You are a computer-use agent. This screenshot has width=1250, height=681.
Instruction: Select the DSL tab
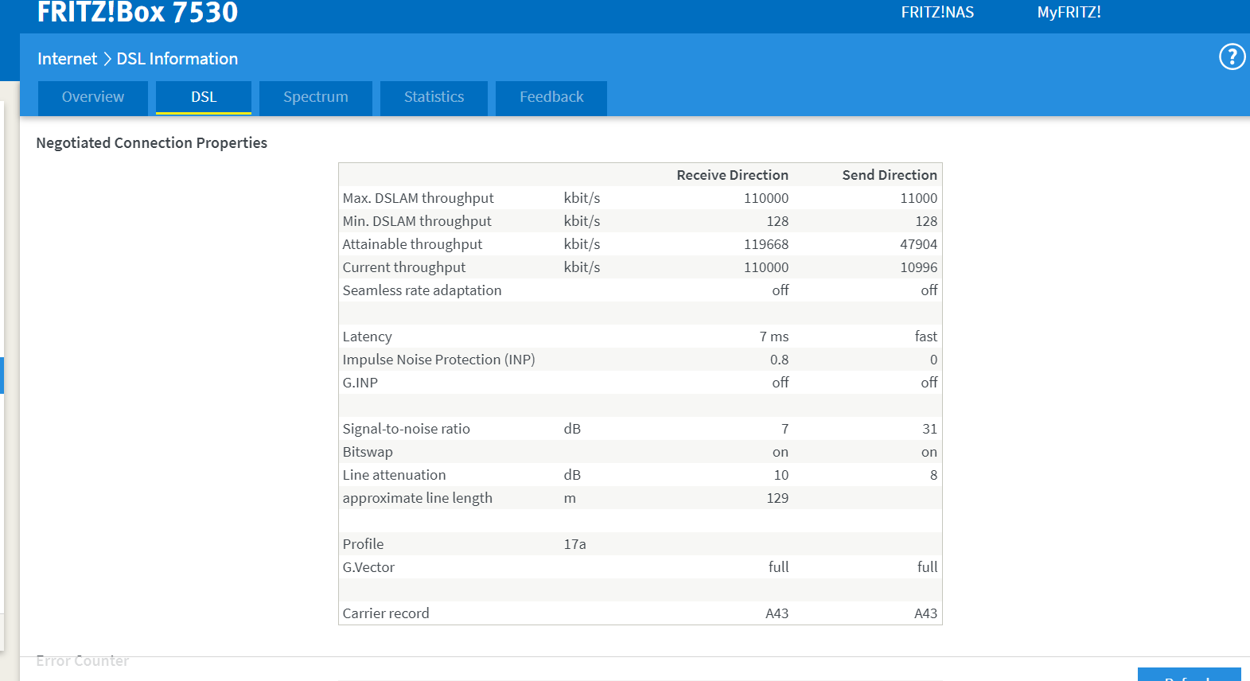(204, 97)
